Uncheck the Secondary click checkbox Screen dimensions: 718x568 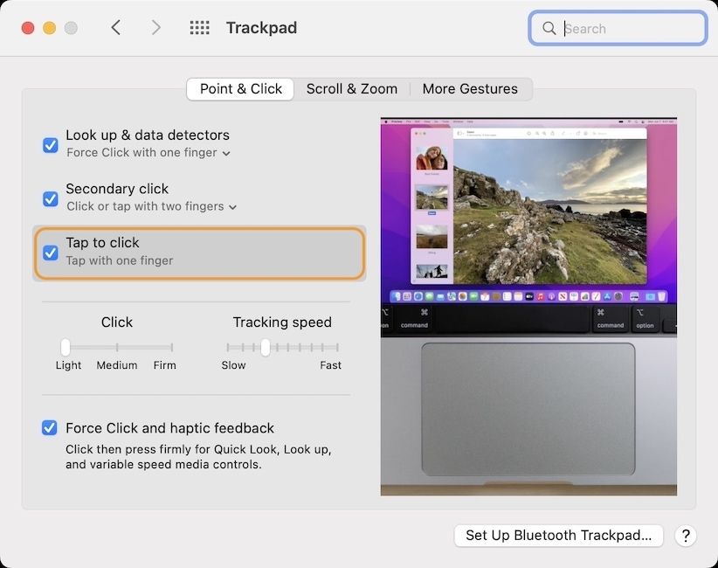pos(51,197)
